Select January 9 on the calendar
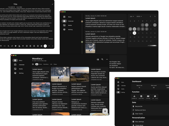Viewport: 169px width, 126px height. coord(146,29)
